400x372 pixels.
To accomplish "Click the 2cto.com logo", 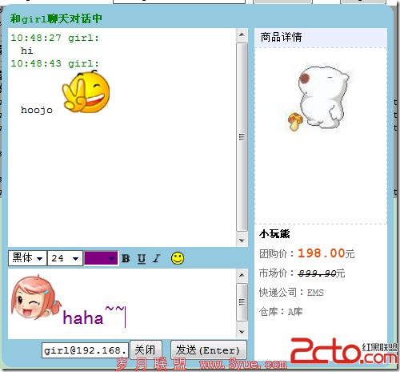I will click(x=343, y=350).
